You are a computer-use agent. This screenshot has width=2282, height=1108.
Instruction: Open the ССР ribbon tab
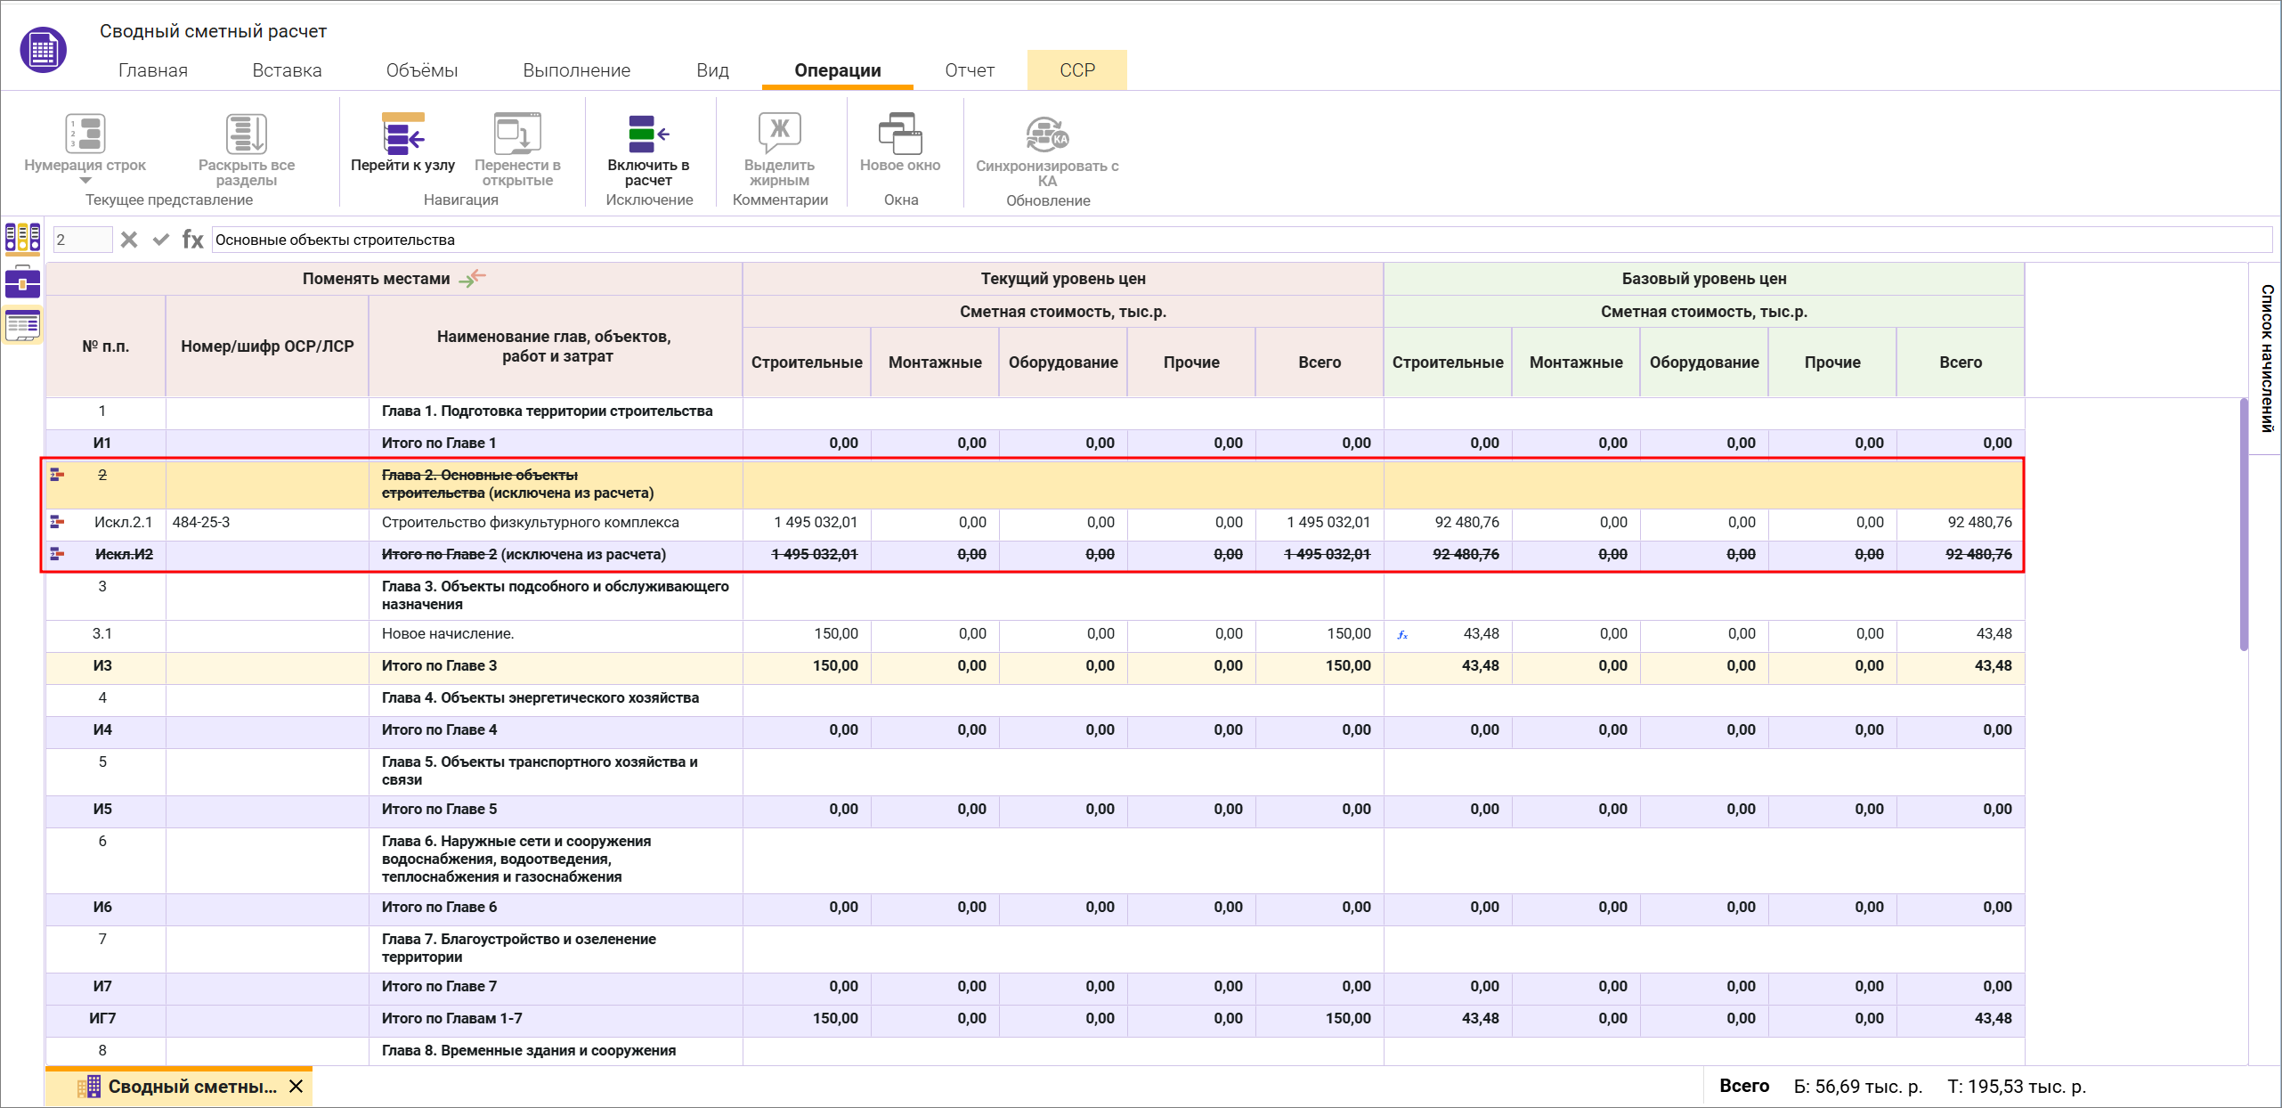click(1076, 70)
